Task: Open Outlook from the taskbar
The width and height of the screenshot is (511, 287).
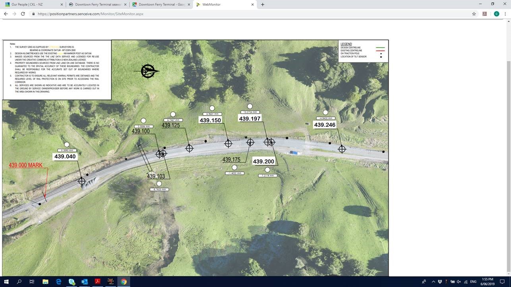Action: coord(85,282)
